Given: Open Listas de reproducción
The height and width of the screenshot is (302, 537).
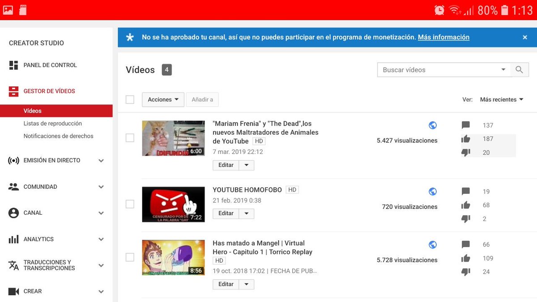Looking at the screenshot, I should pyautogui.click(x=53, y=123).
